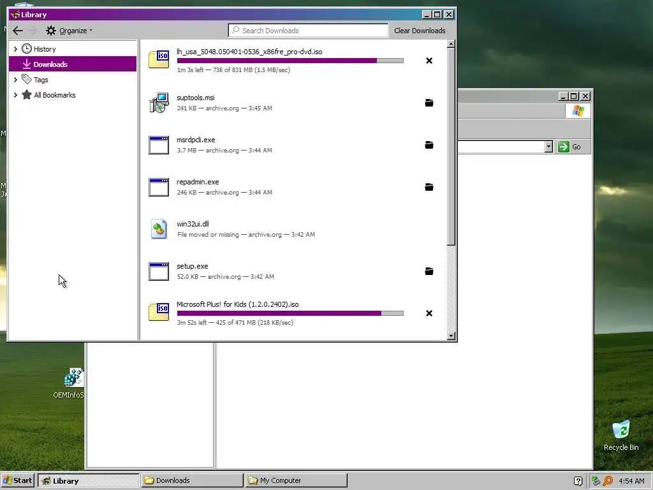Cancel the lh_usa_5048 ISO download
This screenshot has width=653, height=490.
click(x=429, y=61)
